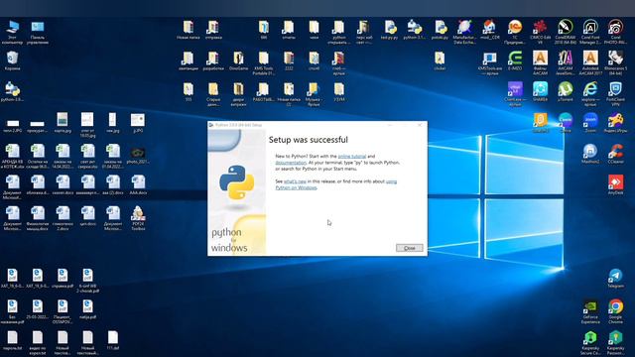Select the 2222 folder icon

click(x=289, y=60)
